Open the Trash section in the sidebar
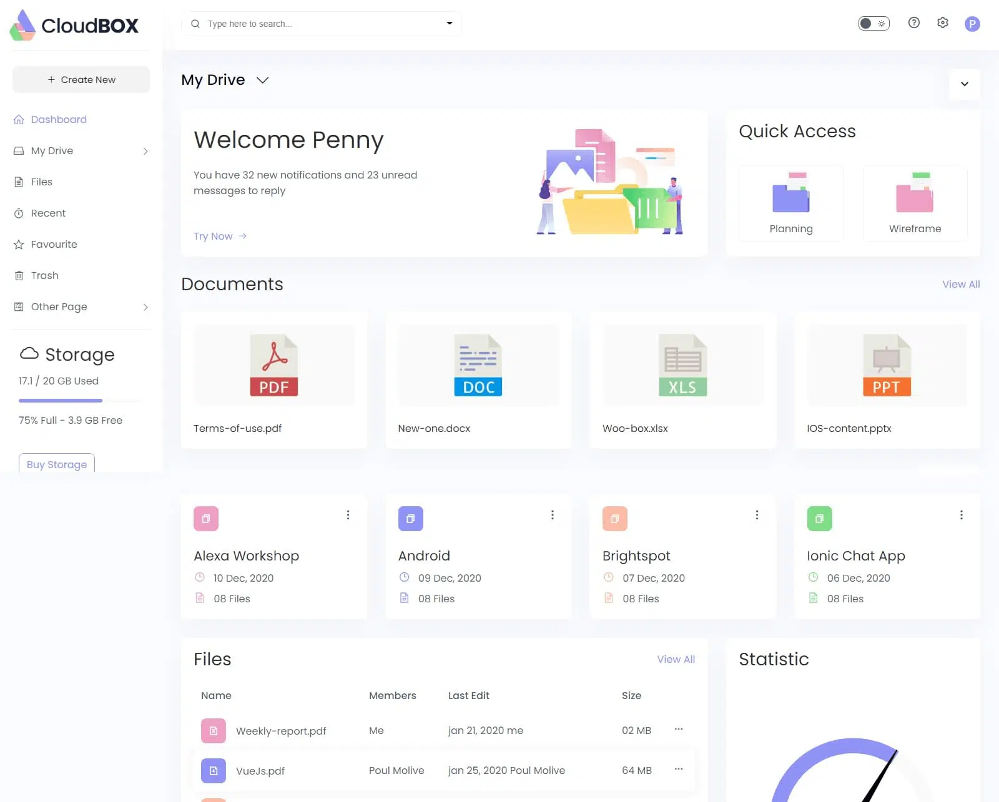Viewport: 999px width, 802px height. (44, 275)
